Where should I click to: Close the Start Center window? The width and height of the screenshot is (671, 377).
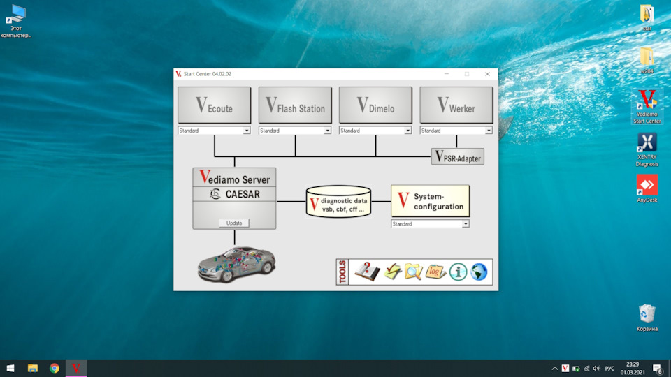point(487,74)
